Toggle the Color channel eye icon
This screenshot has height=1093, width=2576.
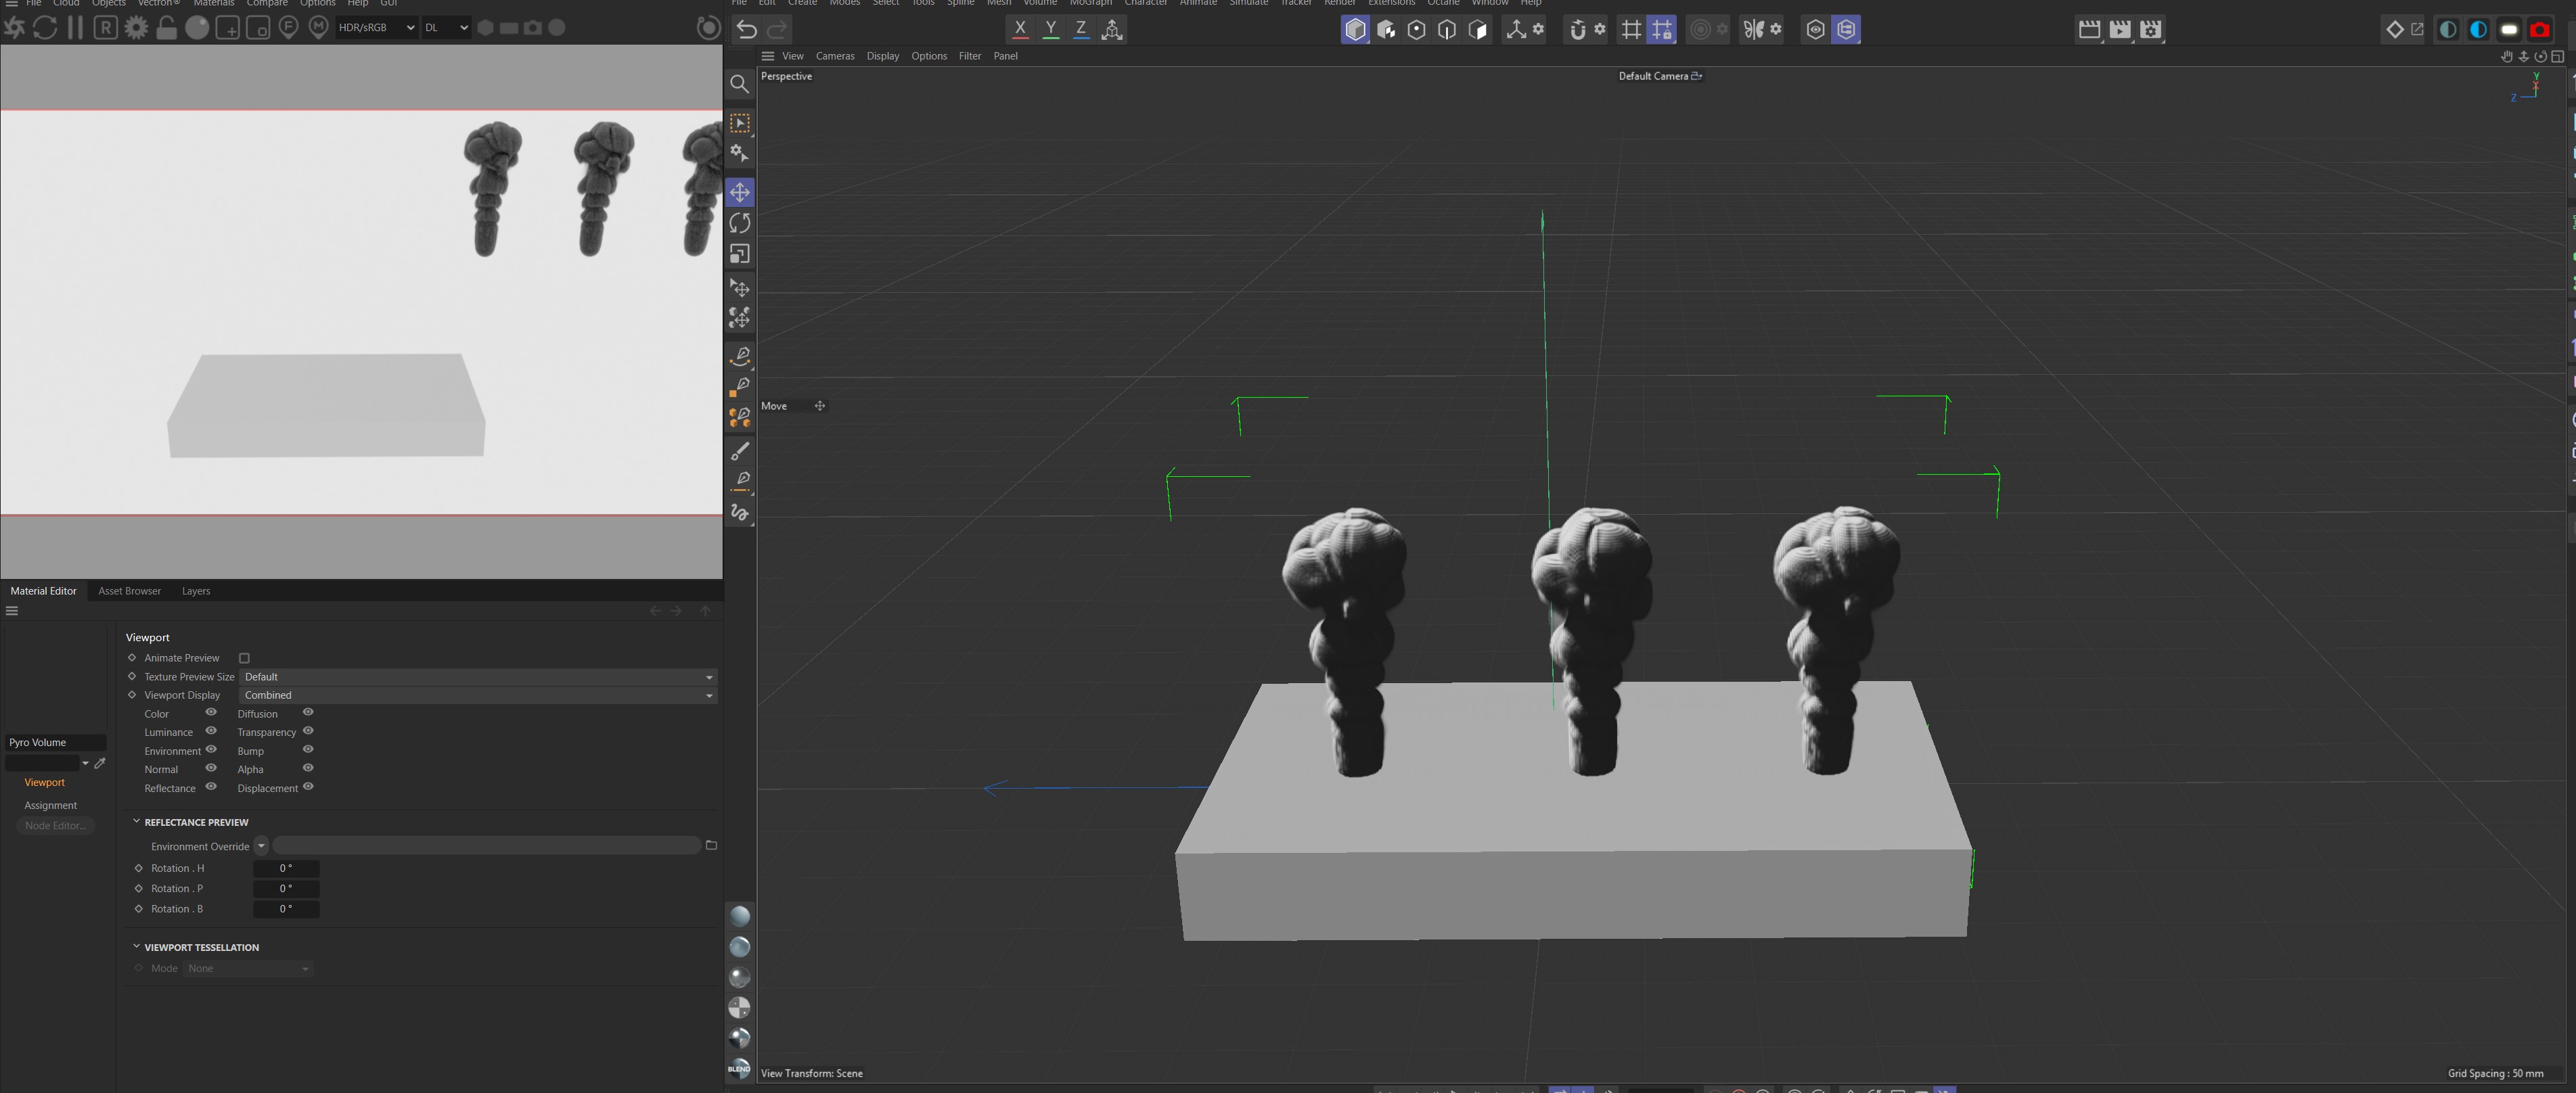point(211,713)
